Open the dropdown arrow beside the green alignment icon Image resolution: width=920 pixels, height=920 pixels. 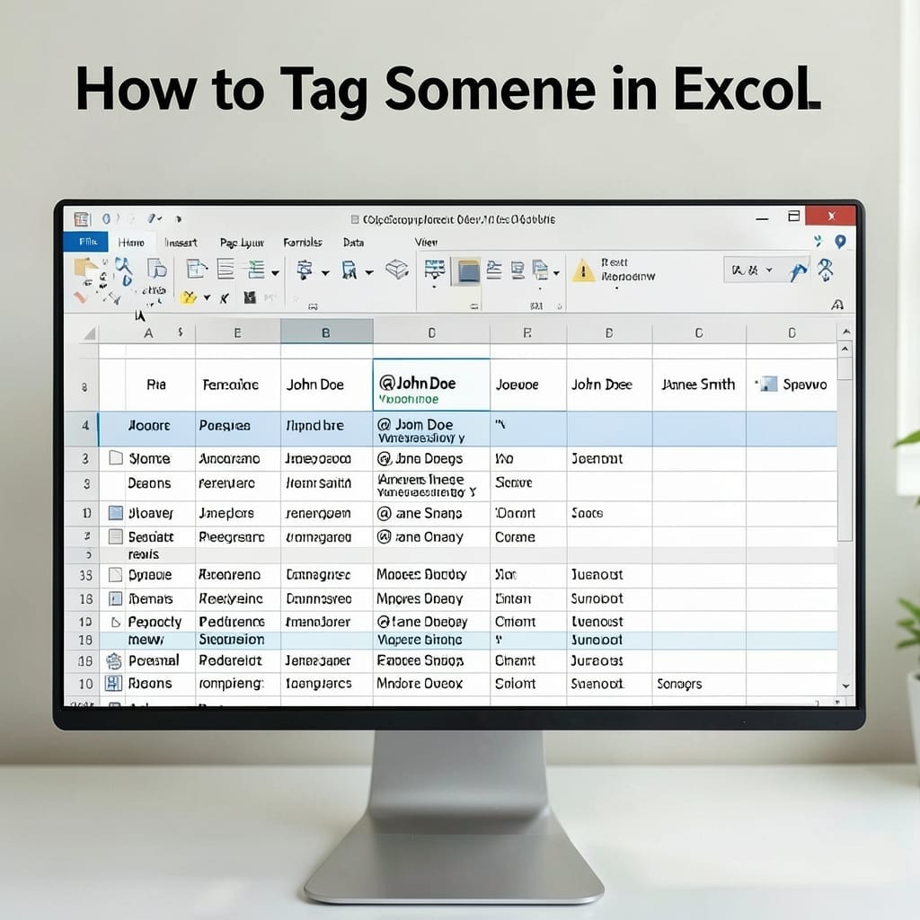[x=275, y=273]
